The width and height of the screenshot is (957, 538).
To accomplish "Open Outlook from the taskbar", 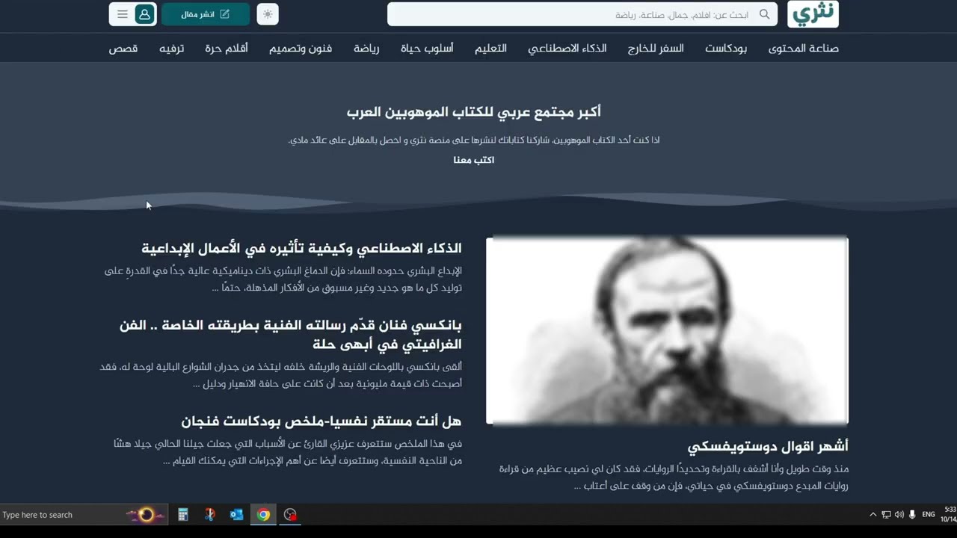I will [x=236, y=515].
